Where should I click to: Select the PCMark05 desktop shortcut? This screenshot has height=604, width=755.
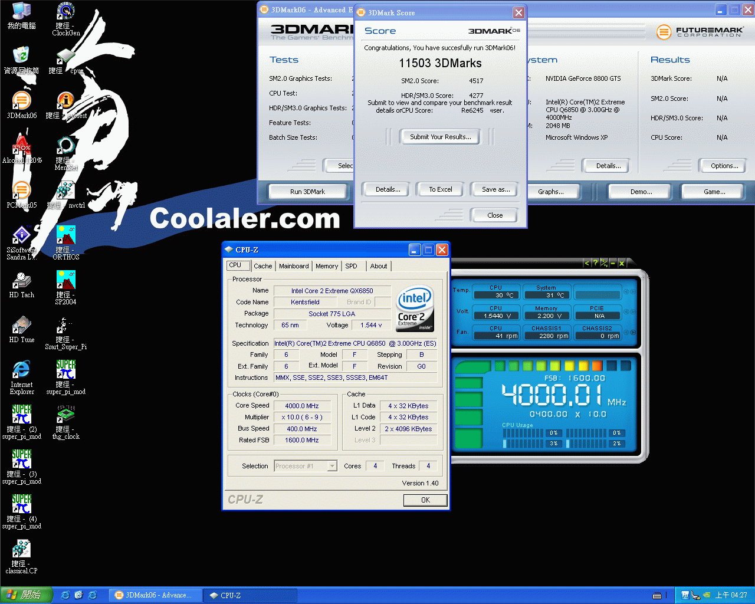tap(21, 195)
